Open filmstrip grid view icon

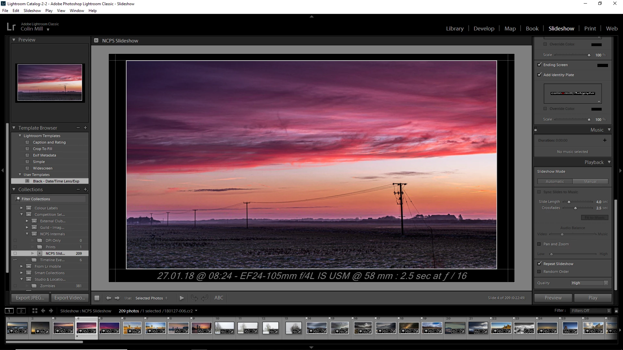[x=35, y=310]
